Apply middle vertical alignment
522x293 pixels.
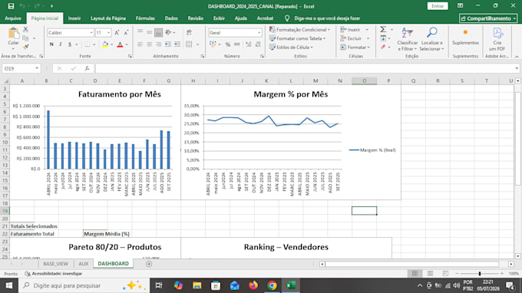click(149, 32)
